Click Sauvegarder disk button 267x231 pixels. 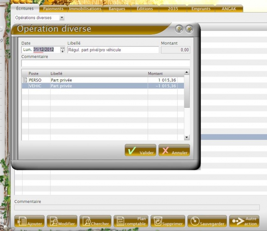[x=207, y=221]
